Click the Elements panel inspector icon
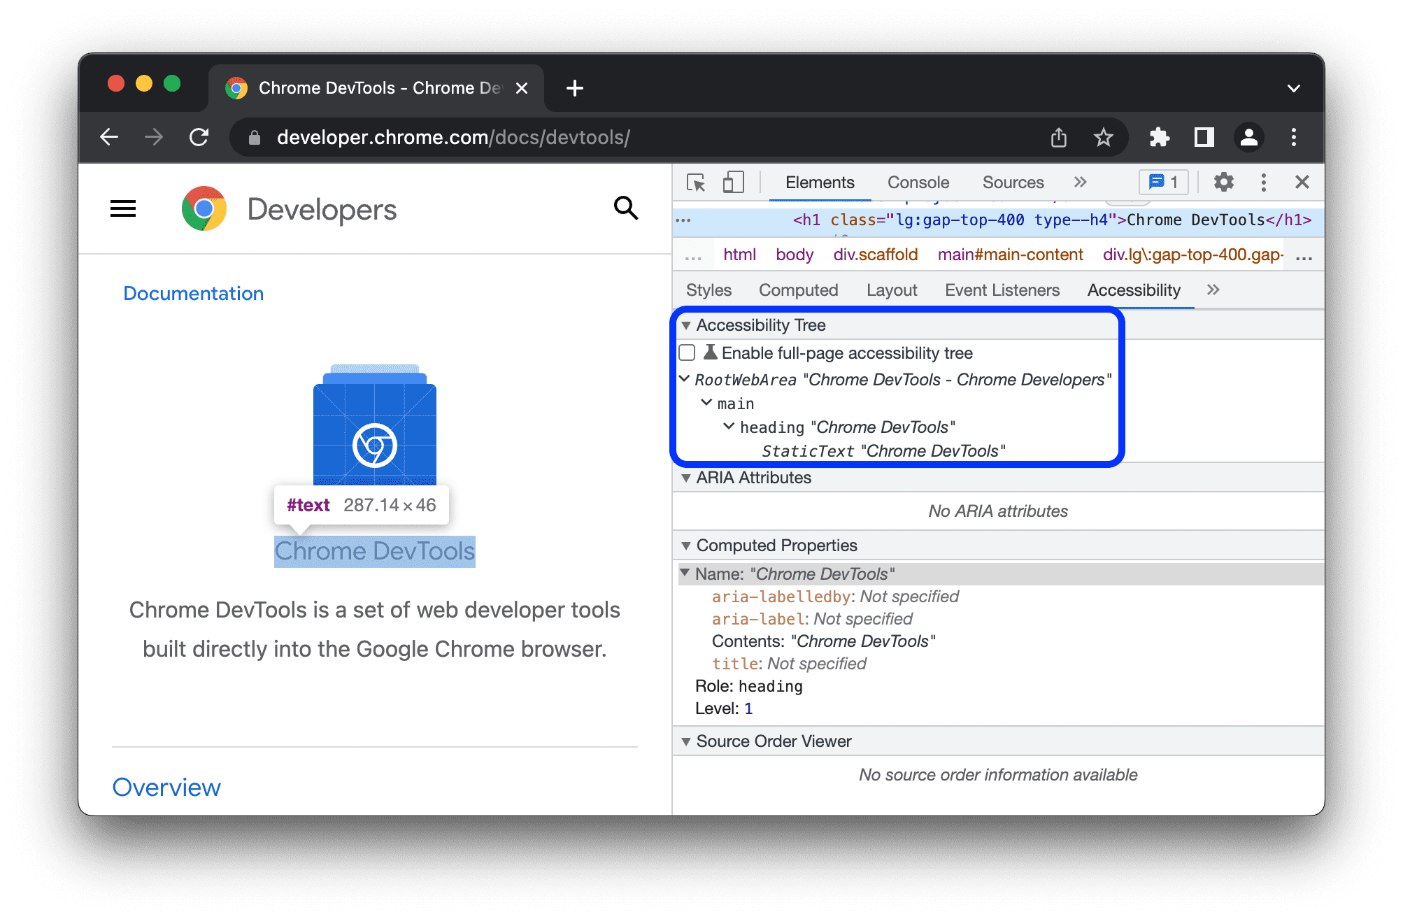 coord(697,183)
